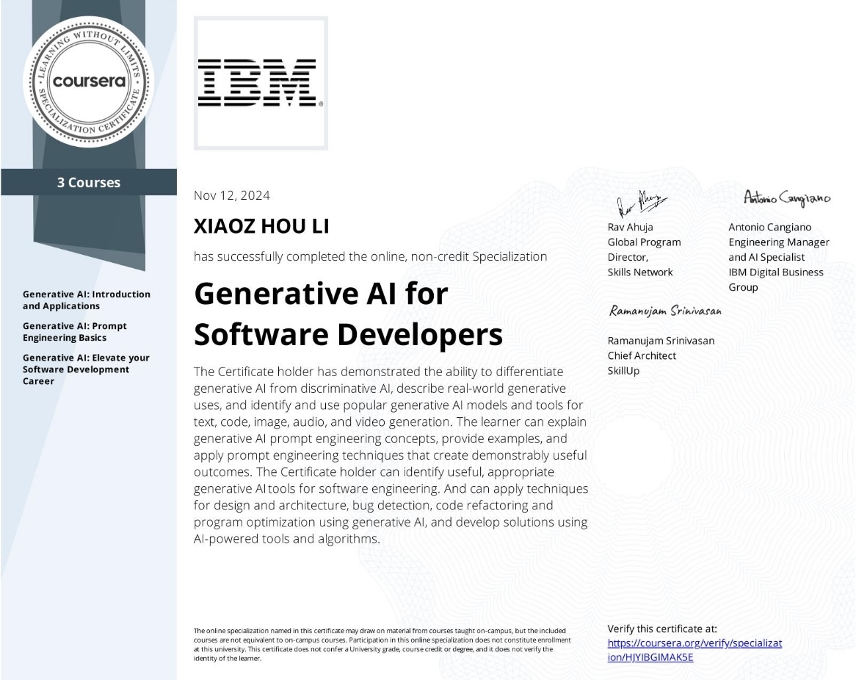This screenshot has height=680, width=856.
Task: Click Ramanujam Srinivasan's cursive signature
Action: 665,311
